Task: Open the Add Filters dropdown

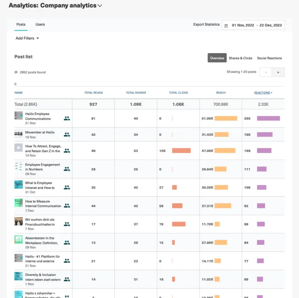Action: click(27, 38)
